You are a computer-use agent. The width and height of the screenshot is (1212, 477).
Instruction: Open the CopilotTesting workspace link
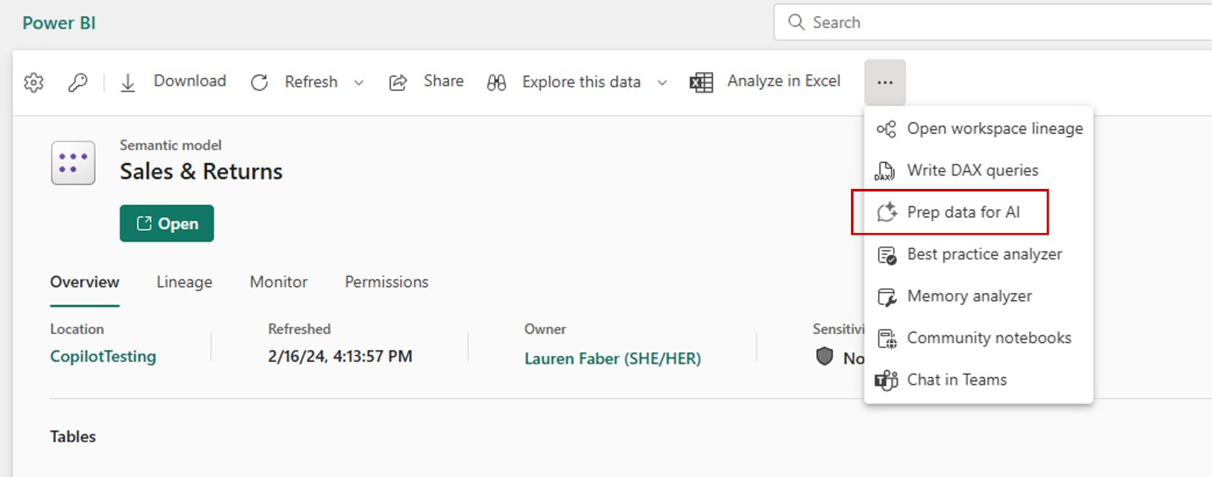[103, 357]
